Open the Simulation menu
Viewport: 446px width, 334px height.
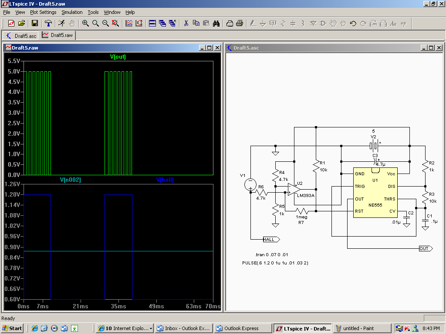(72, 12)
